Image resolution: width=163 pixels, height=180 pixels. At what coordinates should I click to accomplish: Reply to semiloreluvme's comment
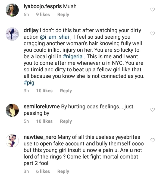point(66,121)
